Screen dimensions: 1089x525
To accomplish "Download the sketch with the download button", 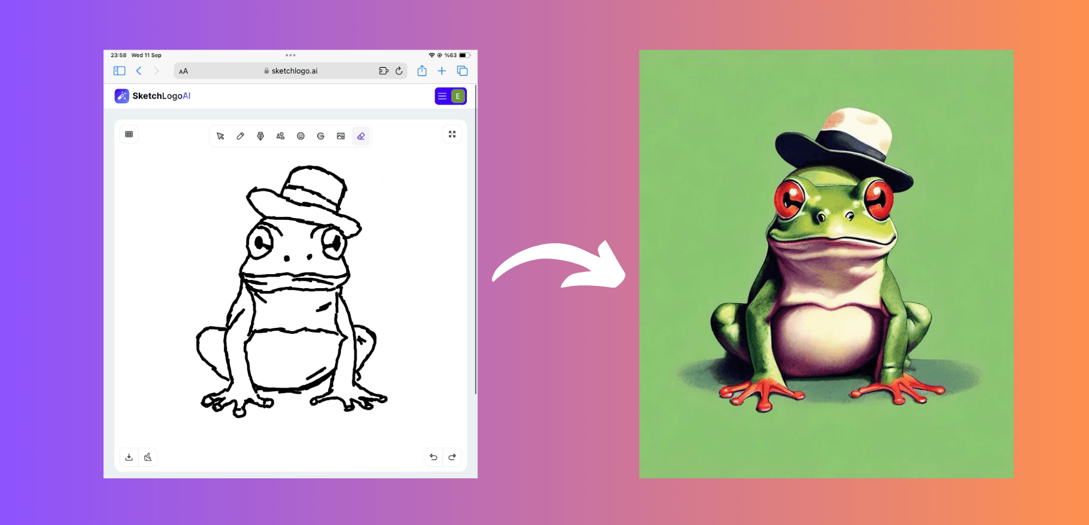I will point(129,457).
